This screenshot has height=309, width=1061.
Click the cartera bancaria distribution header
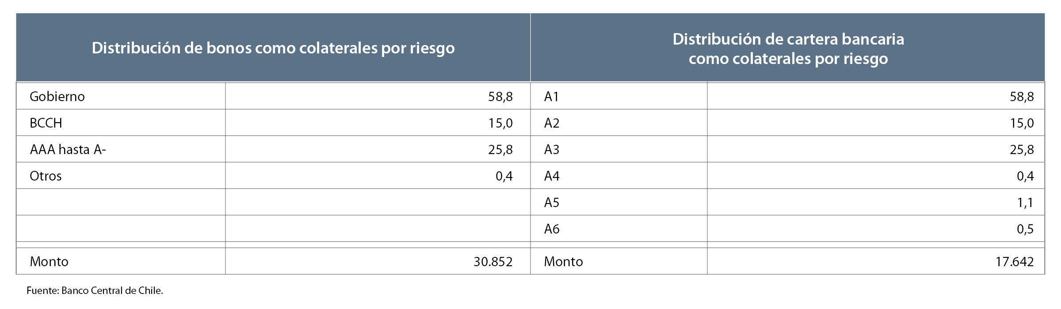pyautogui.click(x=788, y=49)
